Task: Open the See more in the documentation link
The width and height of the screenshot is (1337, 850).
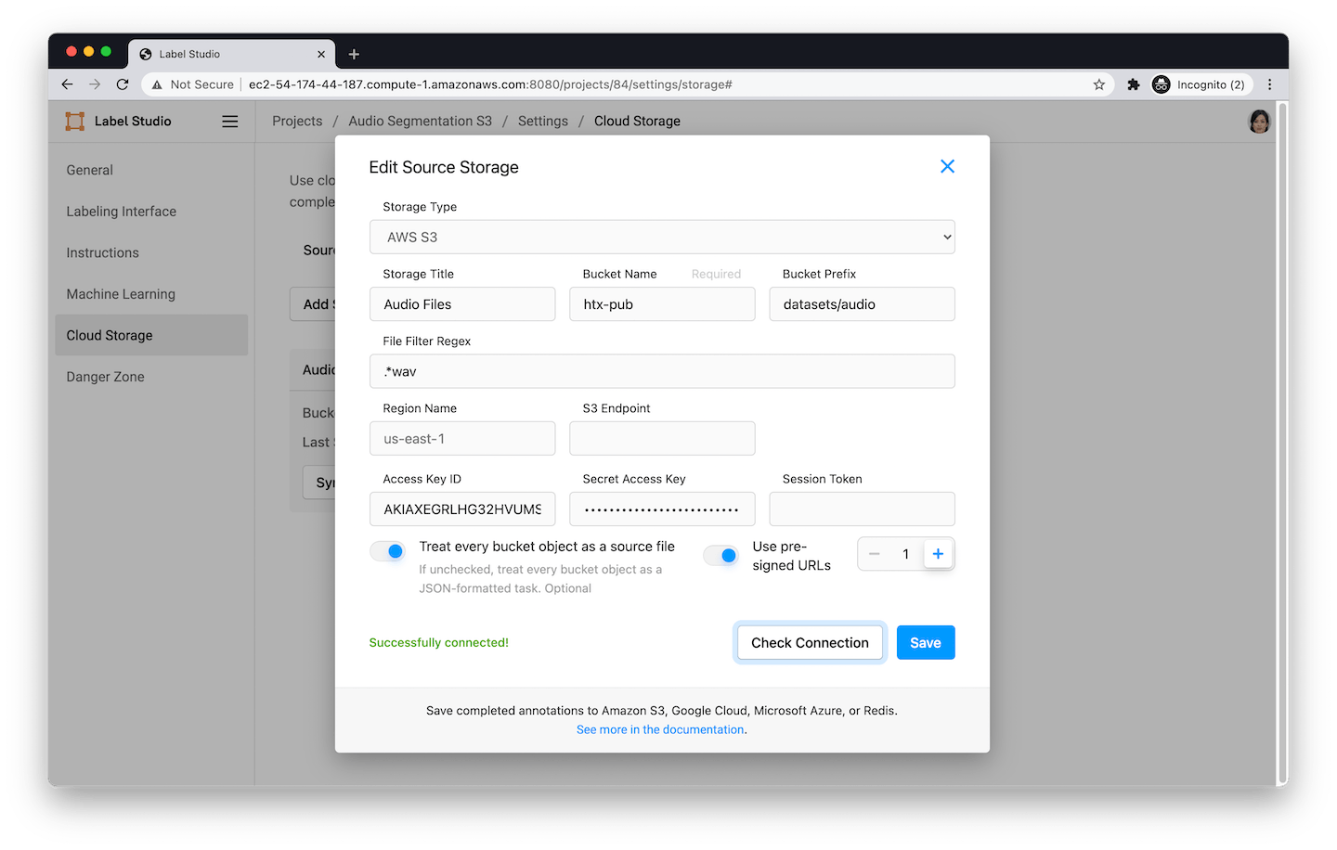Action: [660, 729]
